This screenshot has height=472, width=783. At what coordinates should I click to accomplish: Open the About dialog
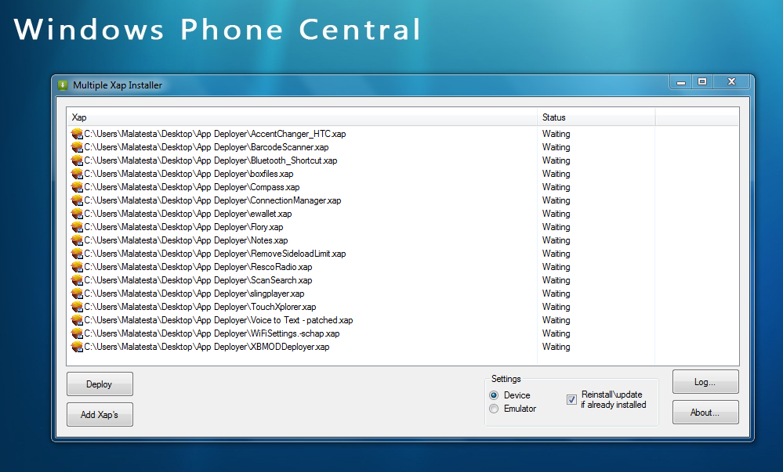coord(705,412)
